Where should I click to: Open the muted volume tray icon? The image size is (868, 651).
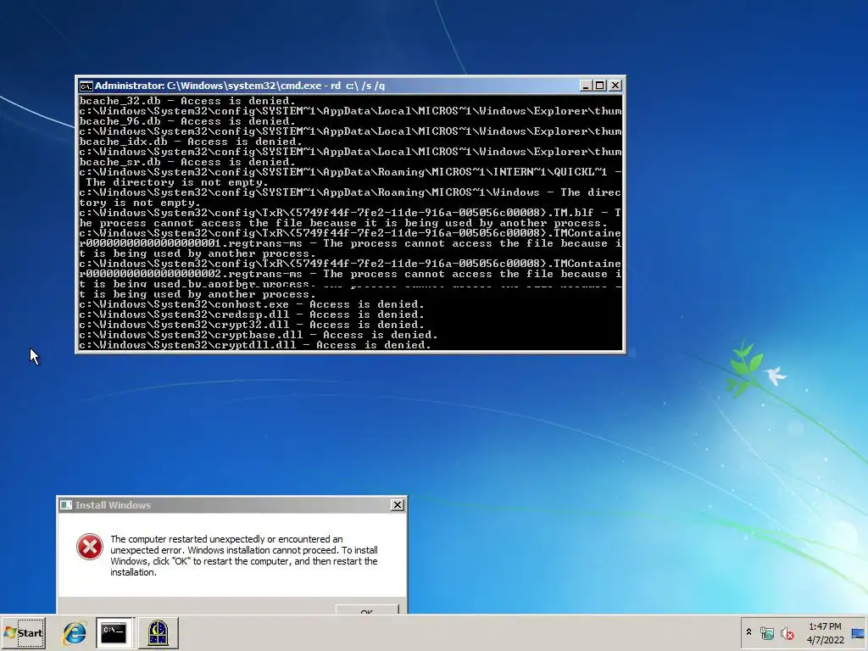pos(787,632)
